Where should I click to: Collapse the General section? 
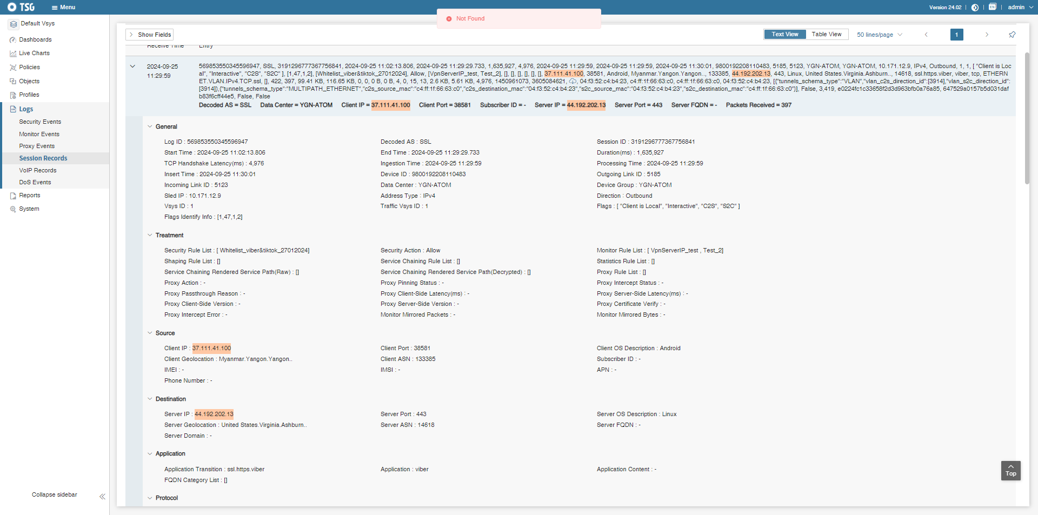tap(150, 127)
